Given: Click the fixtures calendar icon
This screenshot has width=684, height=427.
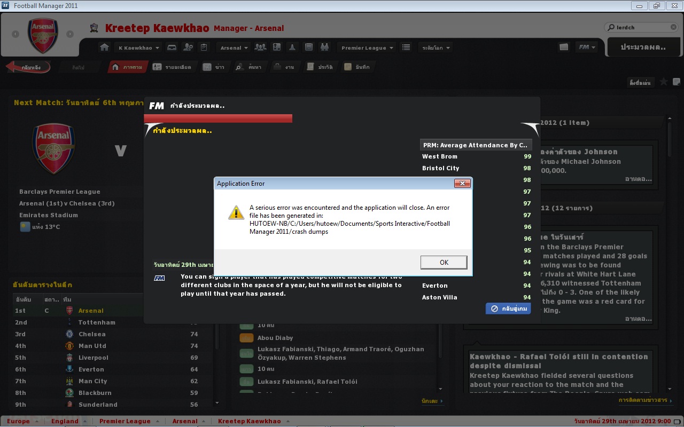Looking at the screenshot, I should 308,48.
